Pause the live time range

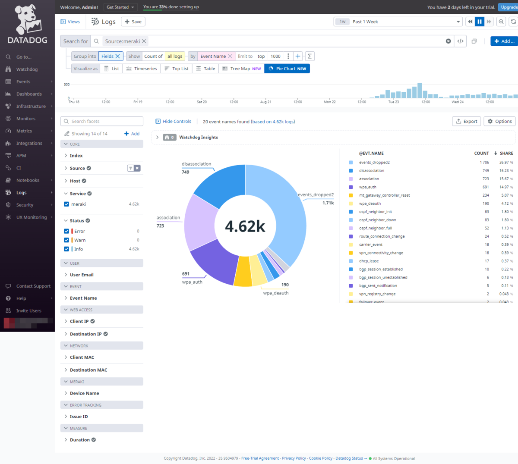click(x=480, y=22)
